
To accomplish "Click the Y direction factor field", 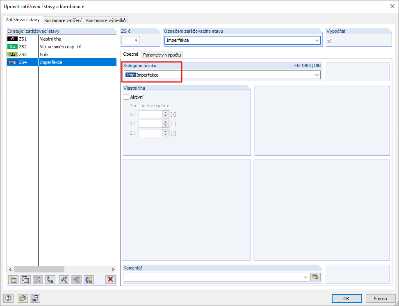I will [x=150, y=124].
